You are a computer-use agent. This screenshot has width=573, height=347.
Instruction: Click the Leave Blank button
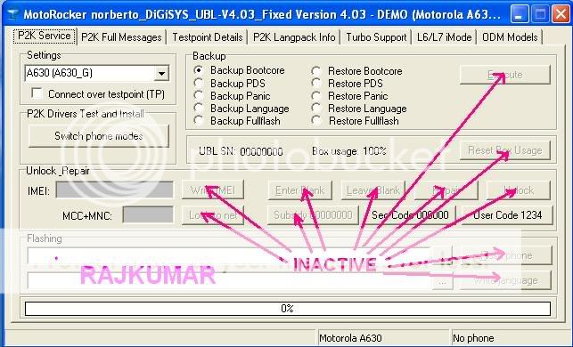[373, 190]
